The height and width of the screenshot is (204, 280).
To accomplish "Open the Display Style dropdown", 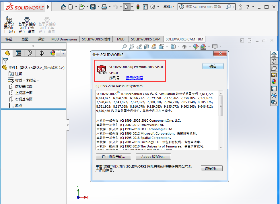I will pyautogui.click(x=178, y=47).
